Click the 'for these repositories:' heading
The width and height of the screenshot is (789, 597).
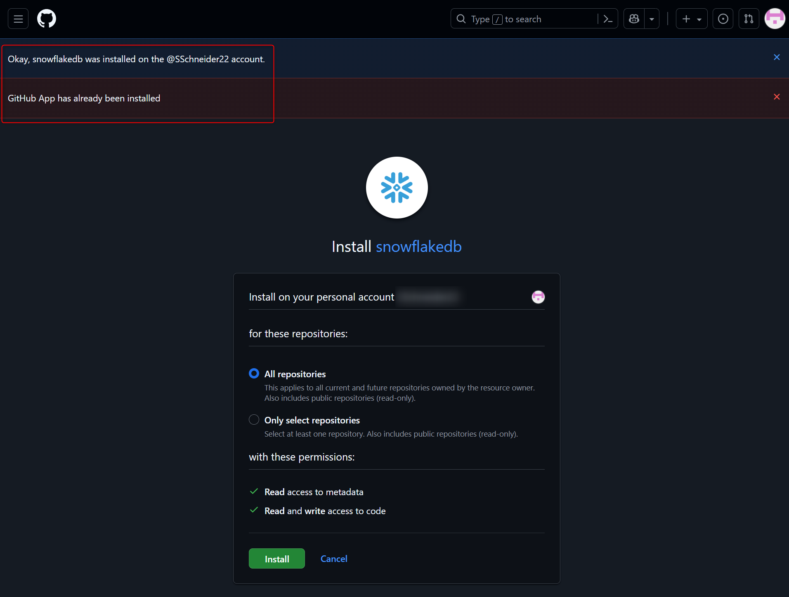click(x=298, y=334)
